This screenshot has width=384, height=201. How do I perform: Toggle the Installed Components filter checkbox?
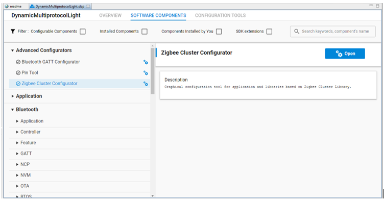tap(145, 32)
